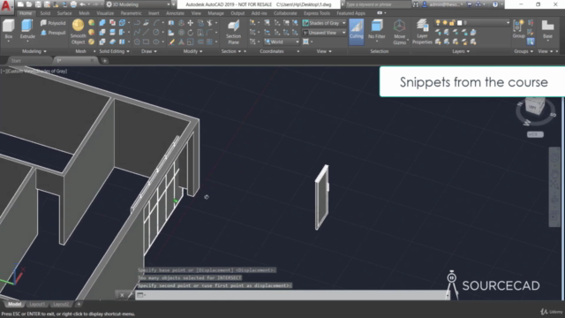
Task: Open the Shades of Gray visual style dropdown
Action: (x=324, y=23)
